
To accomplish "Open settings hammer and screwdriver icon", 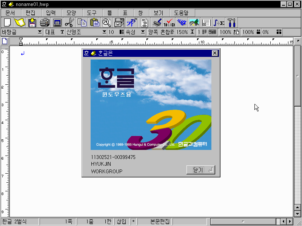I will coord(231,23).
